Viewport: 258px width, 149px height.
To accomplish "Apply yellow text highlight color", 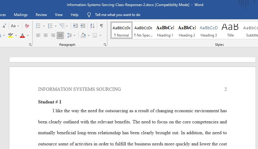I will pos(11,35).
